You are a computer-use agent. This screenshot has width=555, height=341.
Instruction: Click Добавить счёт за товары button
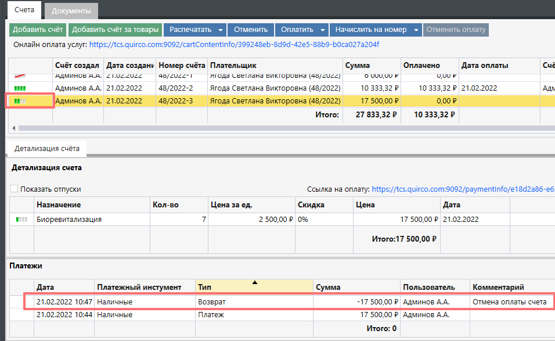(x=115, y=30)
